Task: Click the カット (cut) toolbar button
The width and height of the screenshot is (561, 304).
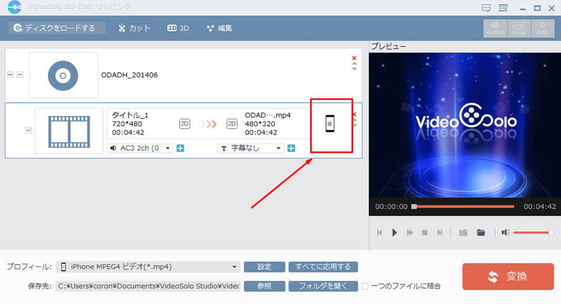Action: 134,28
